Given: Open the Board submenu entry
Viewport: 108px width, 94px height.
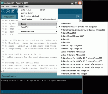Looking at the screenshot, I should (x=38, y=24).
